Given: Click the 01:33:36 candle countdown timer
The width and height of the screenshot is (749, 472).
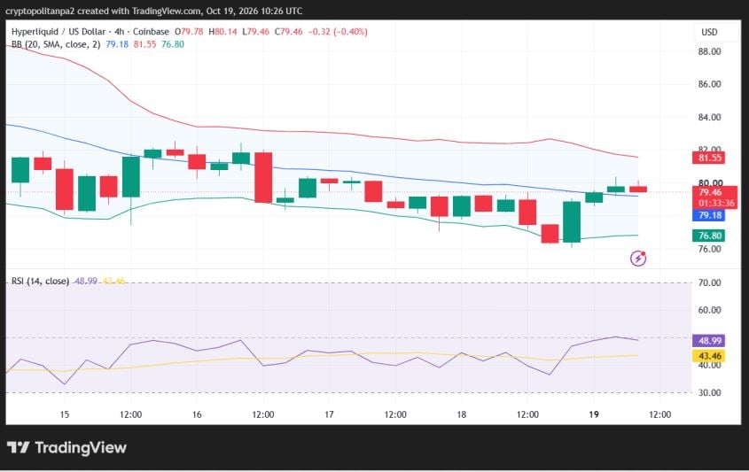Looking at the screenshot, I should [x=715, y=203].
